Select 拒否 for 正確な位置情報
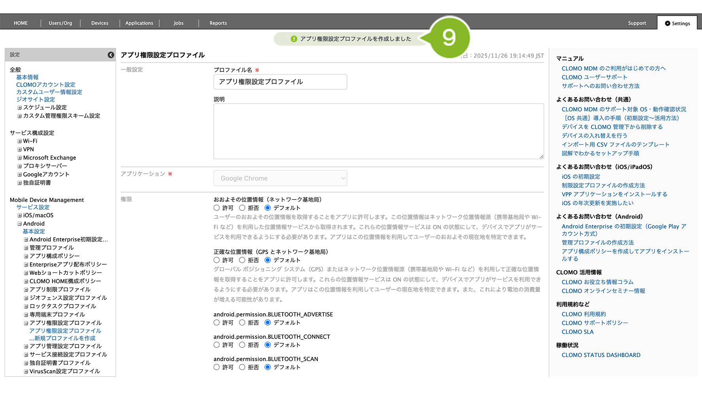The width and height of the screenshot is (702, 395). tap(242, 260)
